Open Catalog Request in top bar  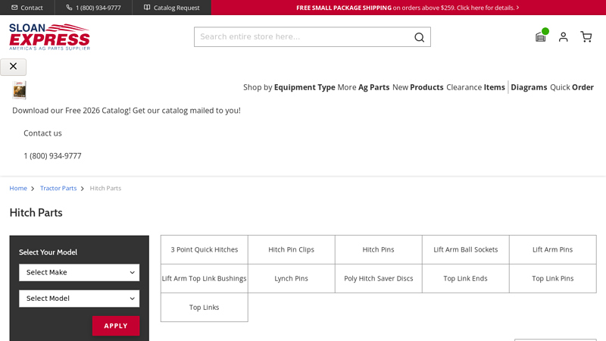click(x=172, y=8)
